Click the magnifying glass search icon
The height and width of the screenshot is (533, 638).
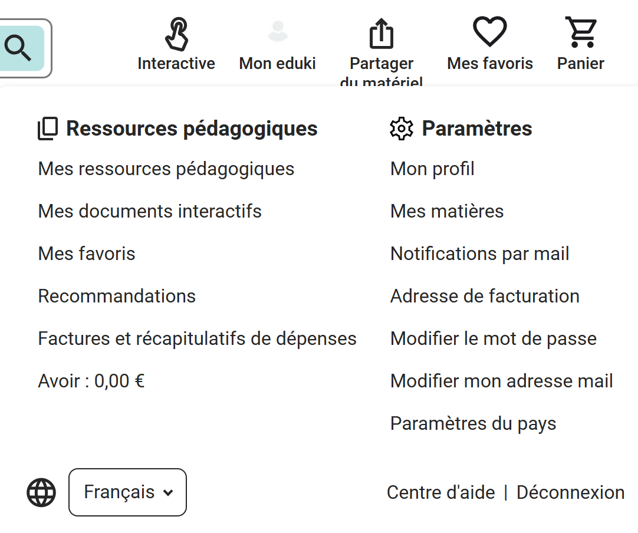[x=18, y=48]
